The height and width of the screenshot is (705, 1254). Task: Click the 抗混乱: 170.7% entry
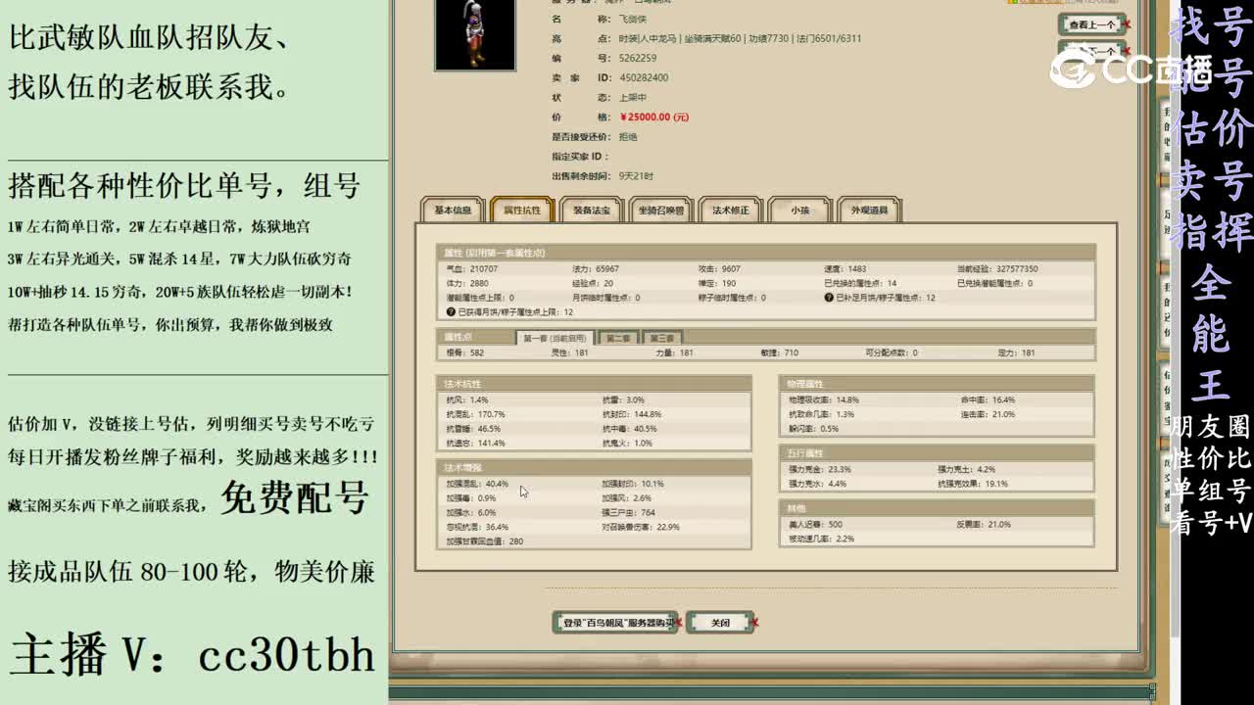point(475,414)
